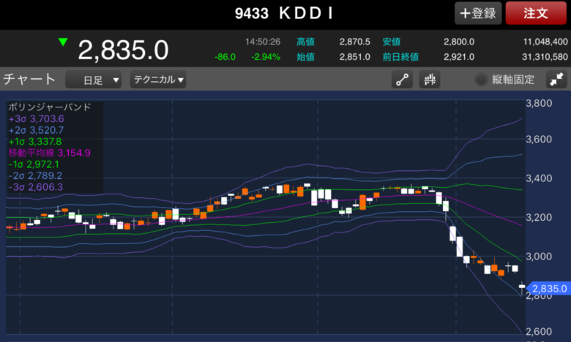
Task: Click the 3,400 axis label
Action: 539,178
